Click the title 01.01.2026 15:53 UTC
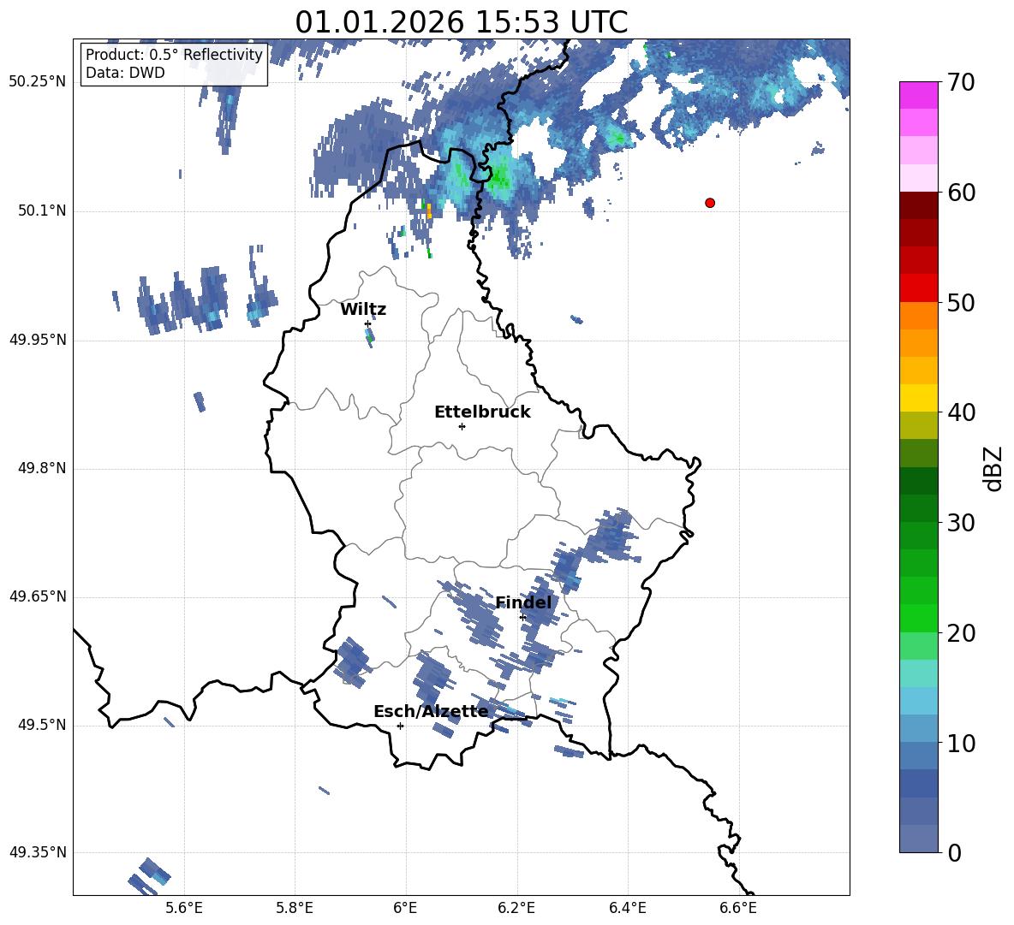This screenshot has width=1014, height=925. point(461,22)
